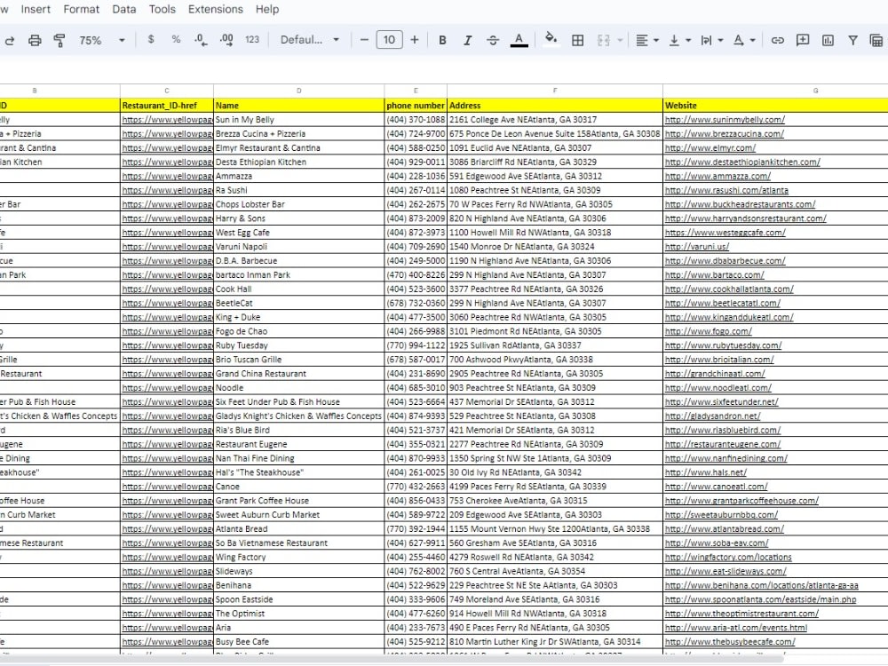Open the suninmybelly.com website link
The width and height of the screenshot is (888, 666).
(x=725, y=120)
